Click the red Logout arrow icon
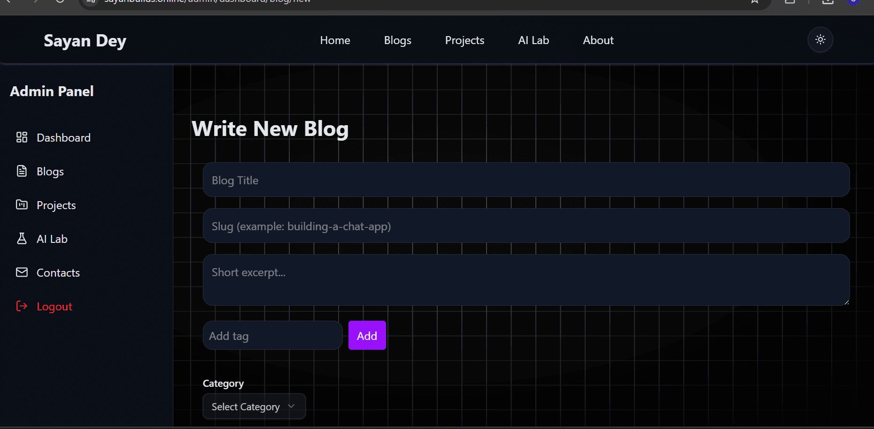Screen dimensions: 874x429 pos(22,306)
